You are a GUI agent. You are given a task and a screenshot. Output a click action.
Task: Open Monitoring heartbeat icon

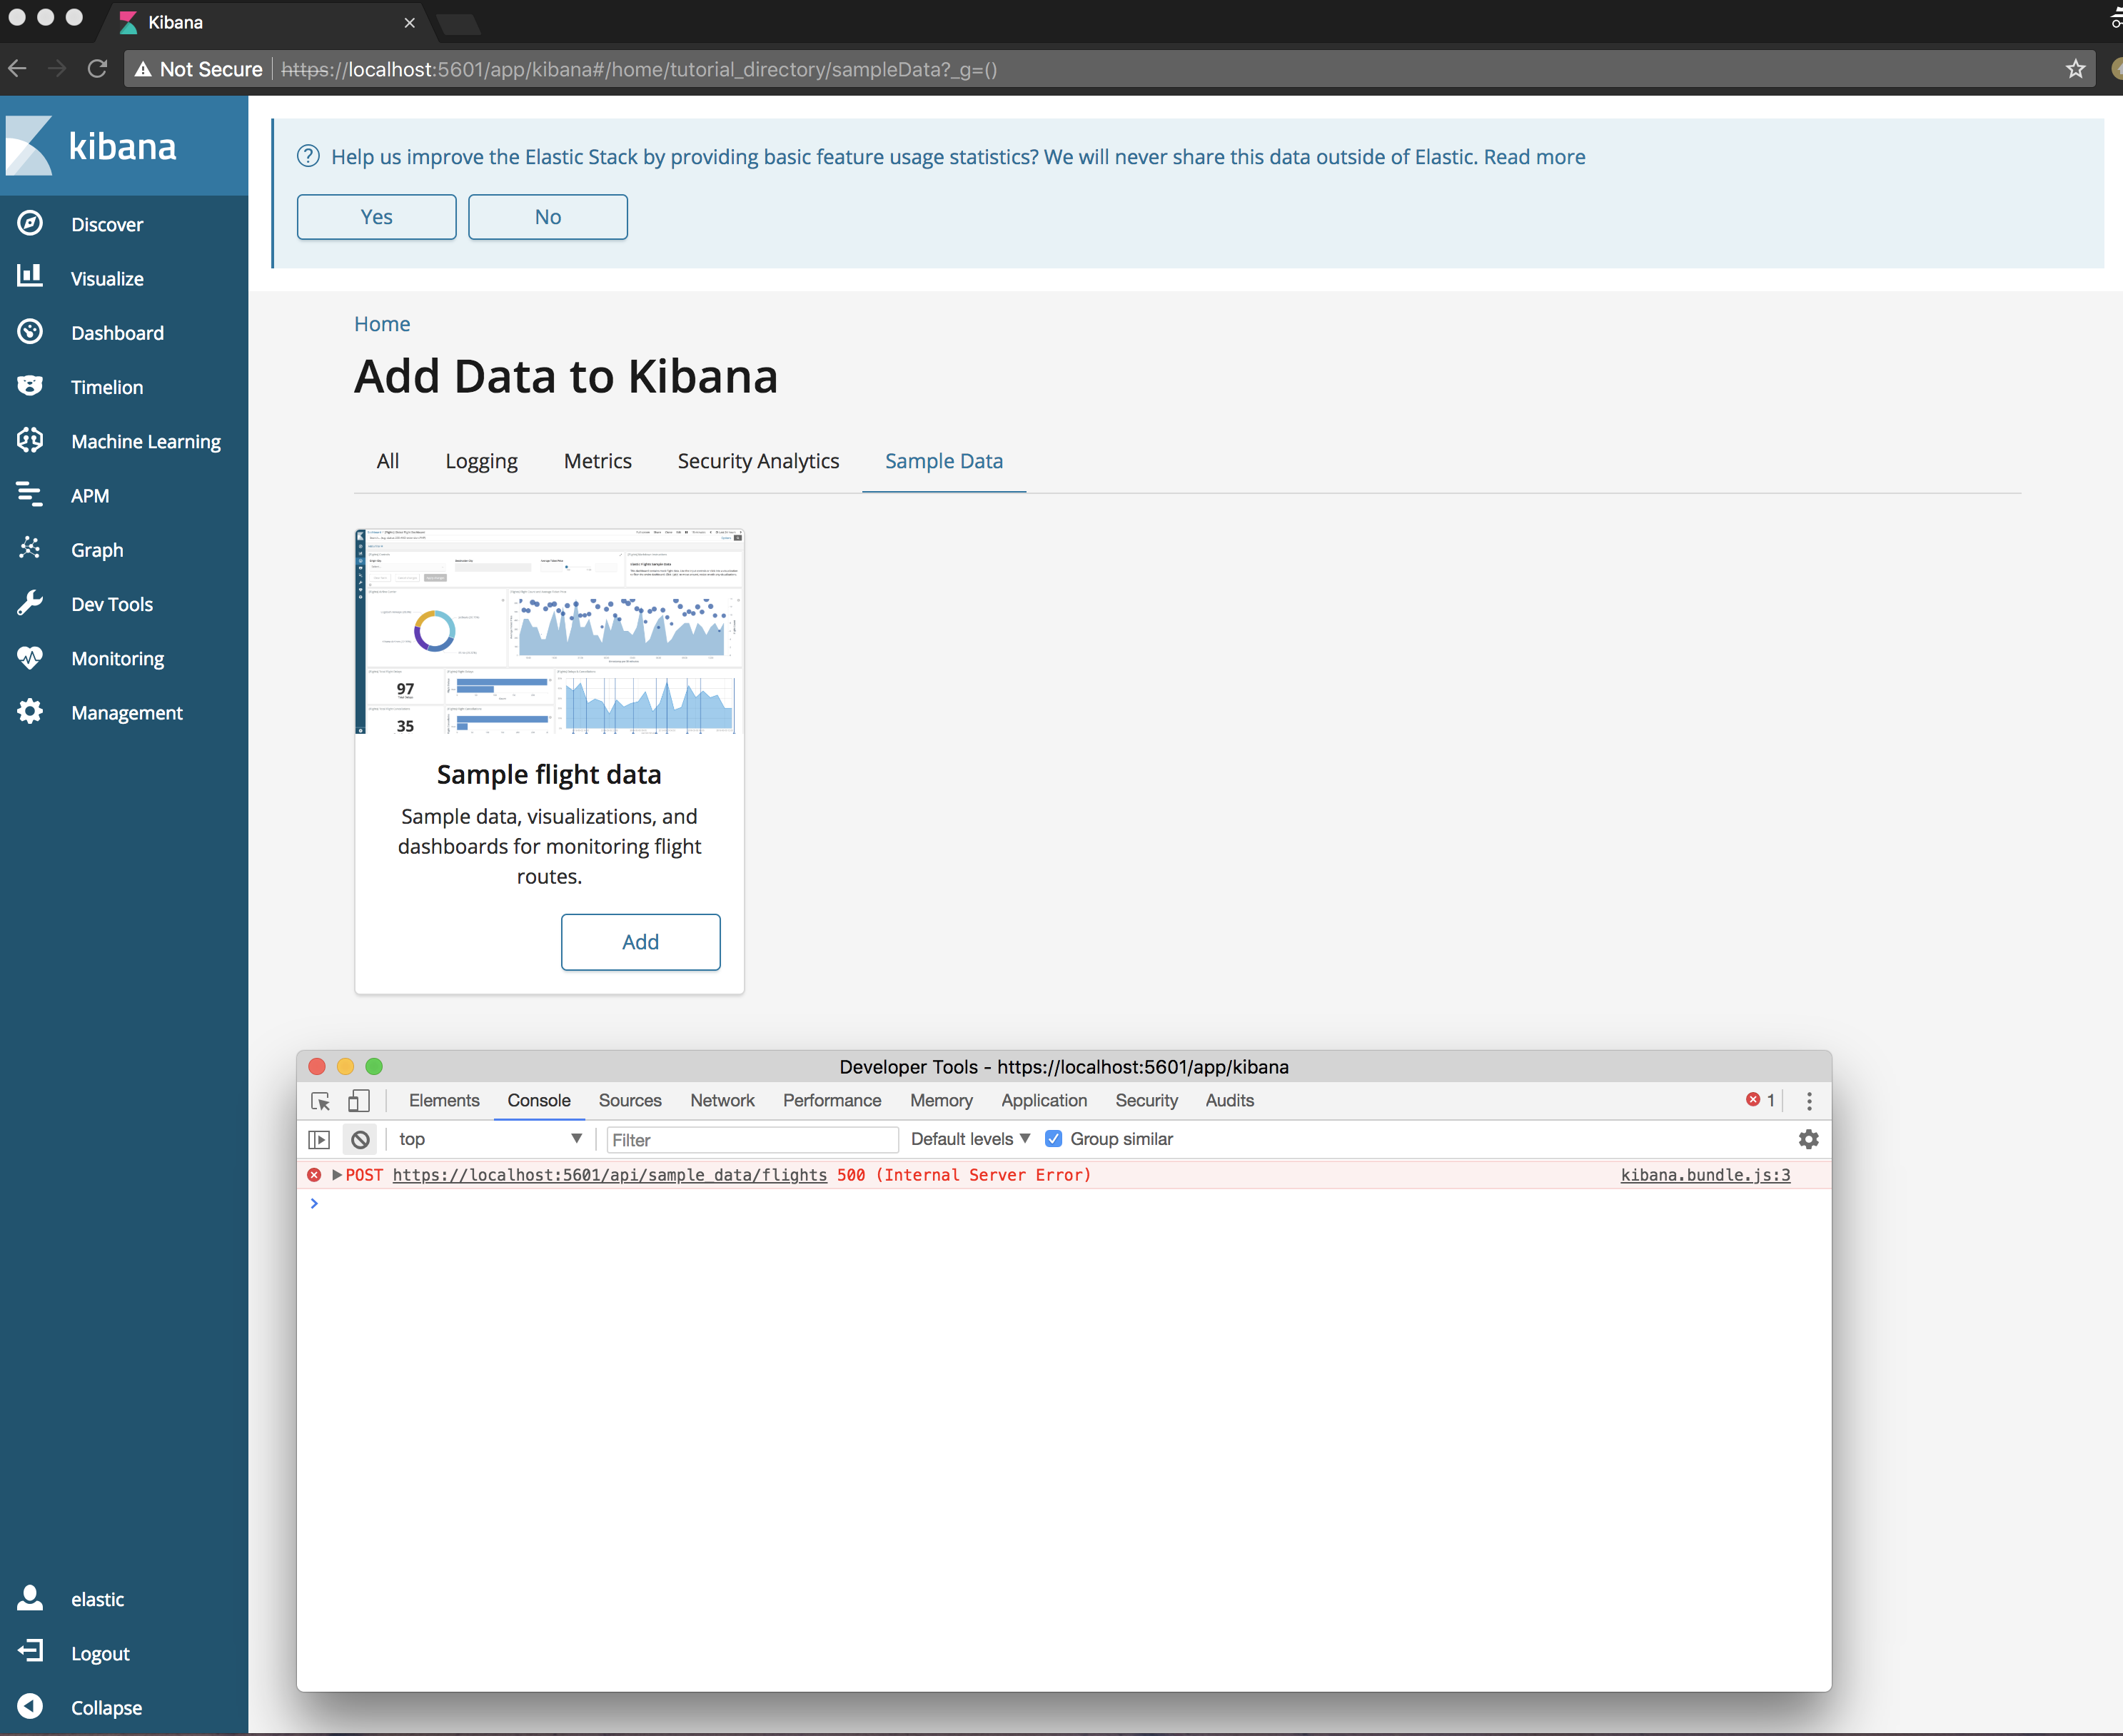[30, 657]
